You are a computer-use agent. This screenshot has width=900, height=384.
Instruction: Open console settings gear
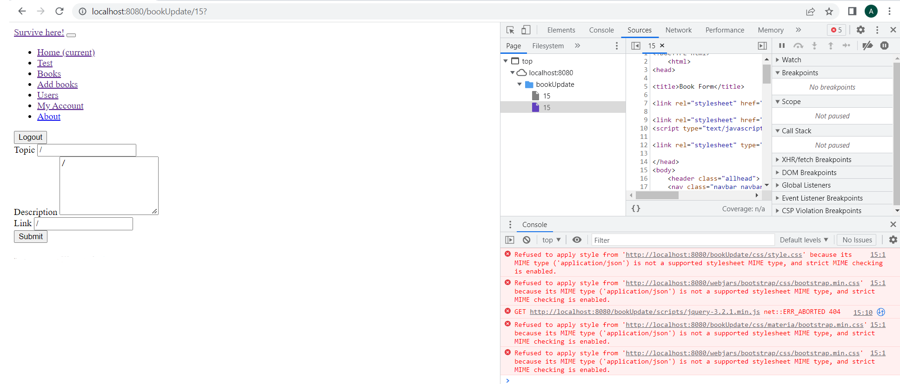(893, 240)
